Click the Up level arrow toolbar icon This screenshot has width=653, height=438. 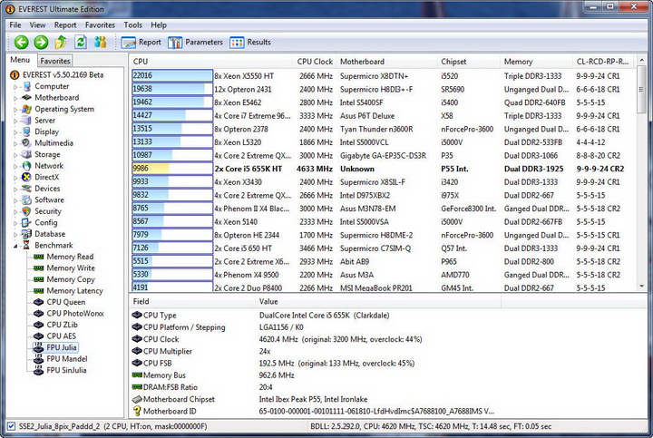61,42
